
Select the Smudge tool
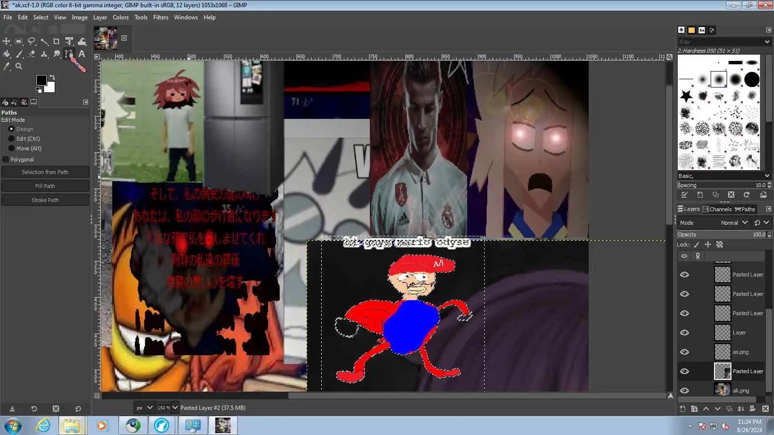(x=57, y=54)
